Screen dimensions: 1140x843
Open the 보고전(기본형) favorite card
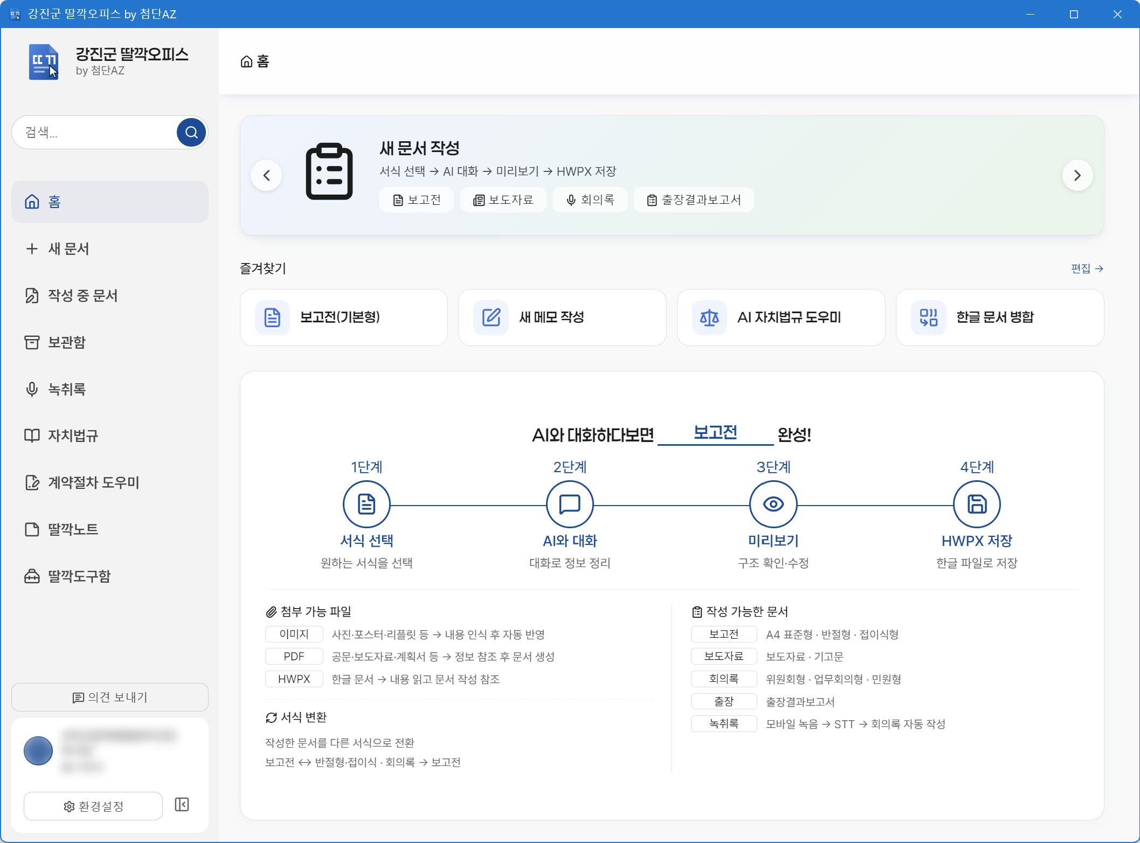click(344, 317)
